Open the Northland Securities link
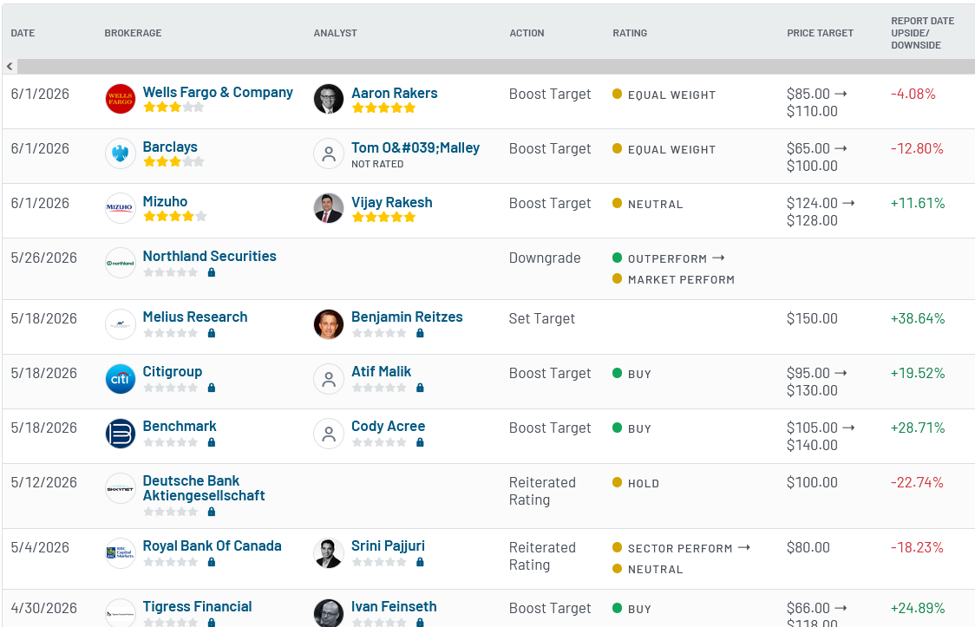Image resolution: width=975 pixels, height=627 pixels. tap(210, 256)
